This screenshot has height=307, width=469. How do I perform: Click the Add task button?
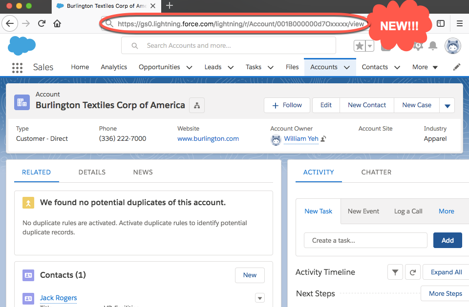[x=448, y=240]
